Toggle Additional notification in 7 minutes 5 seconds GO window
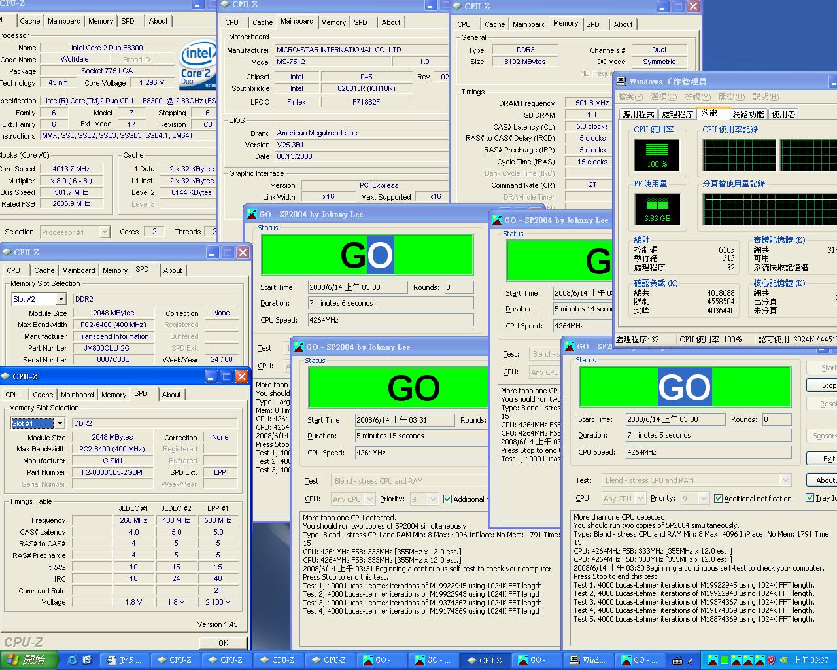The height and width of the screenshot is (670, 837). (719, 499)
